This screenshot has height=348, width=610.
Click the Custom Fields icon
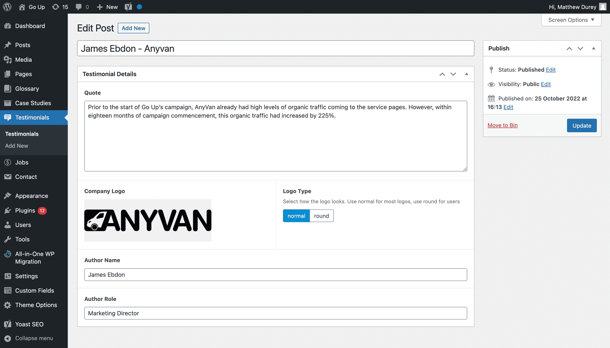[x=8, y=290]
